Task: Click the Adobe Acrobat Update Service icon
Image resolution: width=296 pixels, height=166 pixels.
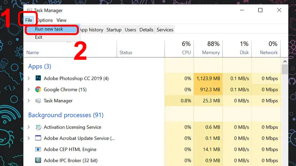Action: pos(38,138)
